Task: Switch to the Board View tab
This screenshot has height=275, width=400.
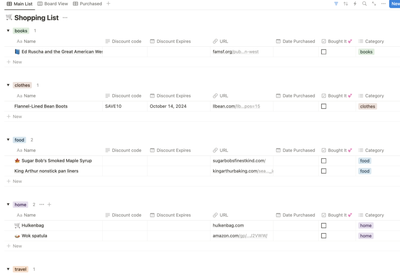Action: coord(53,4)
